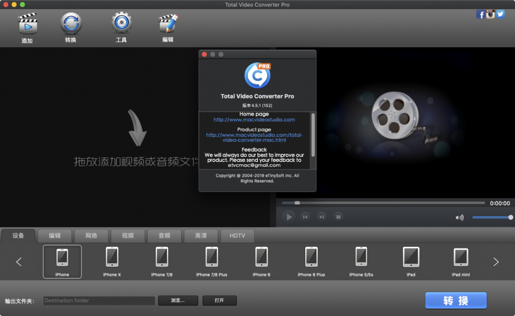Click the 打开 open folder button
515x316 pixels.
[219, 300]
